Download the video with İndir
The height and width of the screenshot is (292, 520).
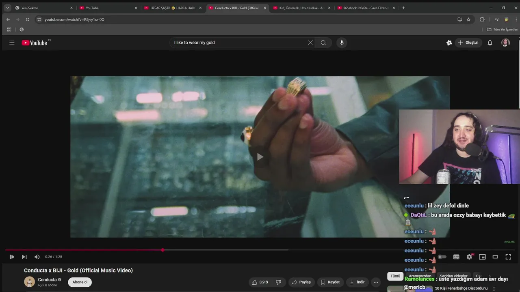coord(357,282)
